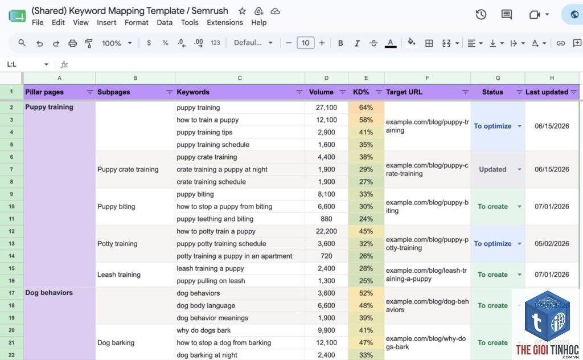Open the Insert menu

coord(106,22)
